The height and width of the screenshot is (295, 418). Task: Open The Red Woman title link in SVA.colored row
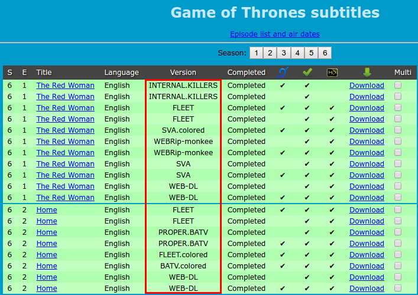pyautogui.click(x=65, y=130)
